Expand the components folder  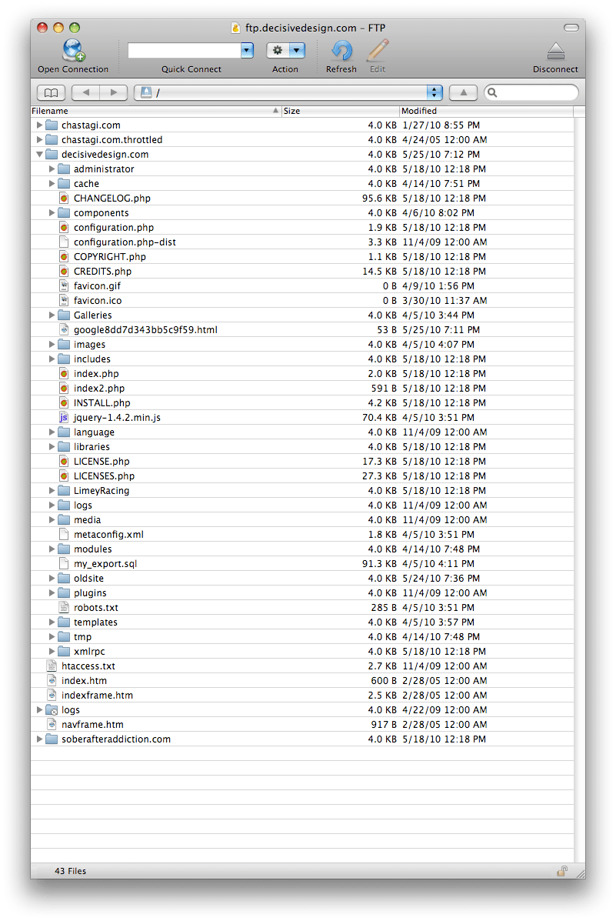[x=52, y=212]
